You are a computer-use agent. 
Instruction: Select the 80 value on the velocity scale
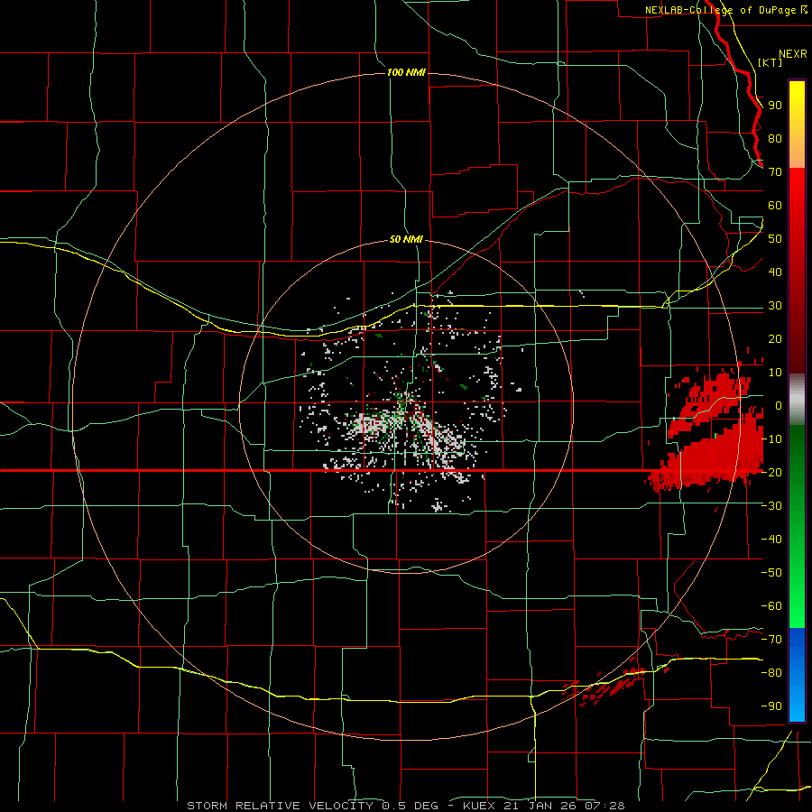point(775,139)
